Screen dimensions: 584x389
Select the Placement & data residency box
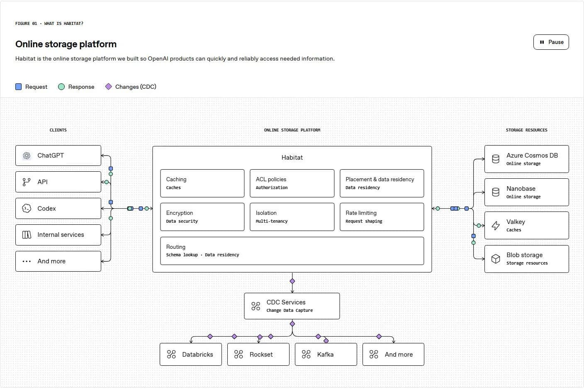click(x=382, y=183)
